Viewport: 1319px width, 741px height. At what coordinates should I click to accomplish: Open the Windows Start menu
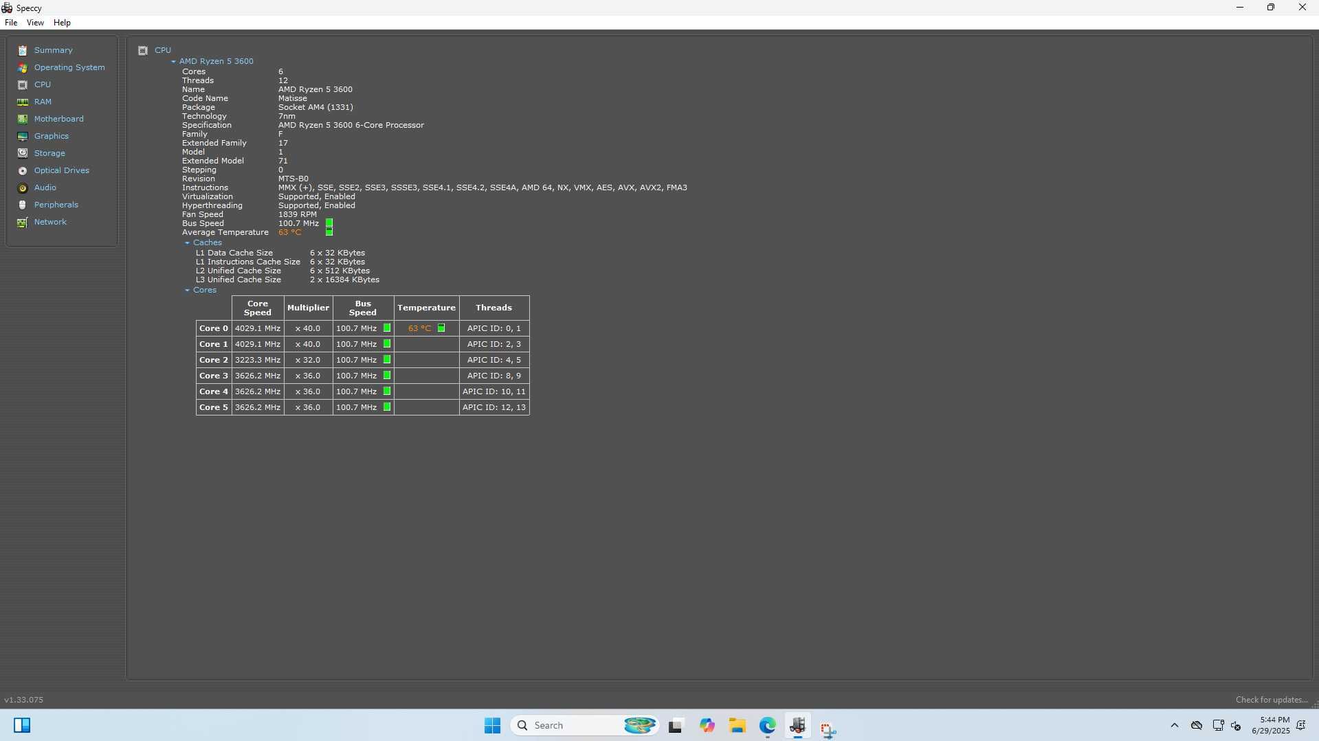pyautogui.click(x=492, y=725)
